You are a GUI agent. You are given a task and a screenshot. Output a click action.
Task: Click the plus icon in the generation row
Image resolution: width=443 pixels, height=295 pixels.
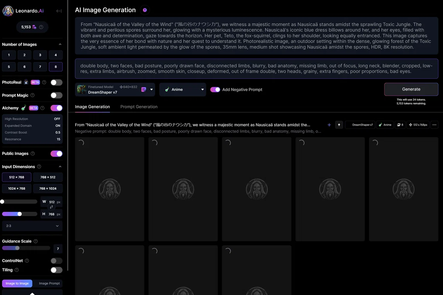(x=329, y=125)
